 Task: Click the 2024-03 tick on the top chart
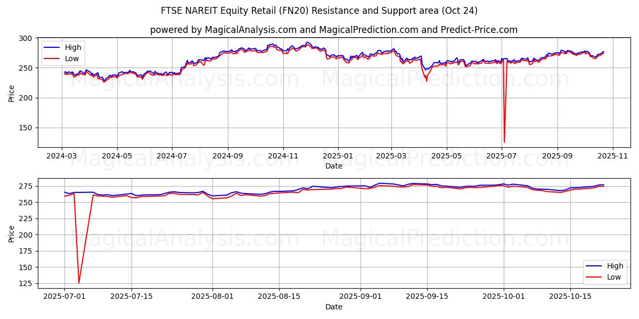(62, 156)
